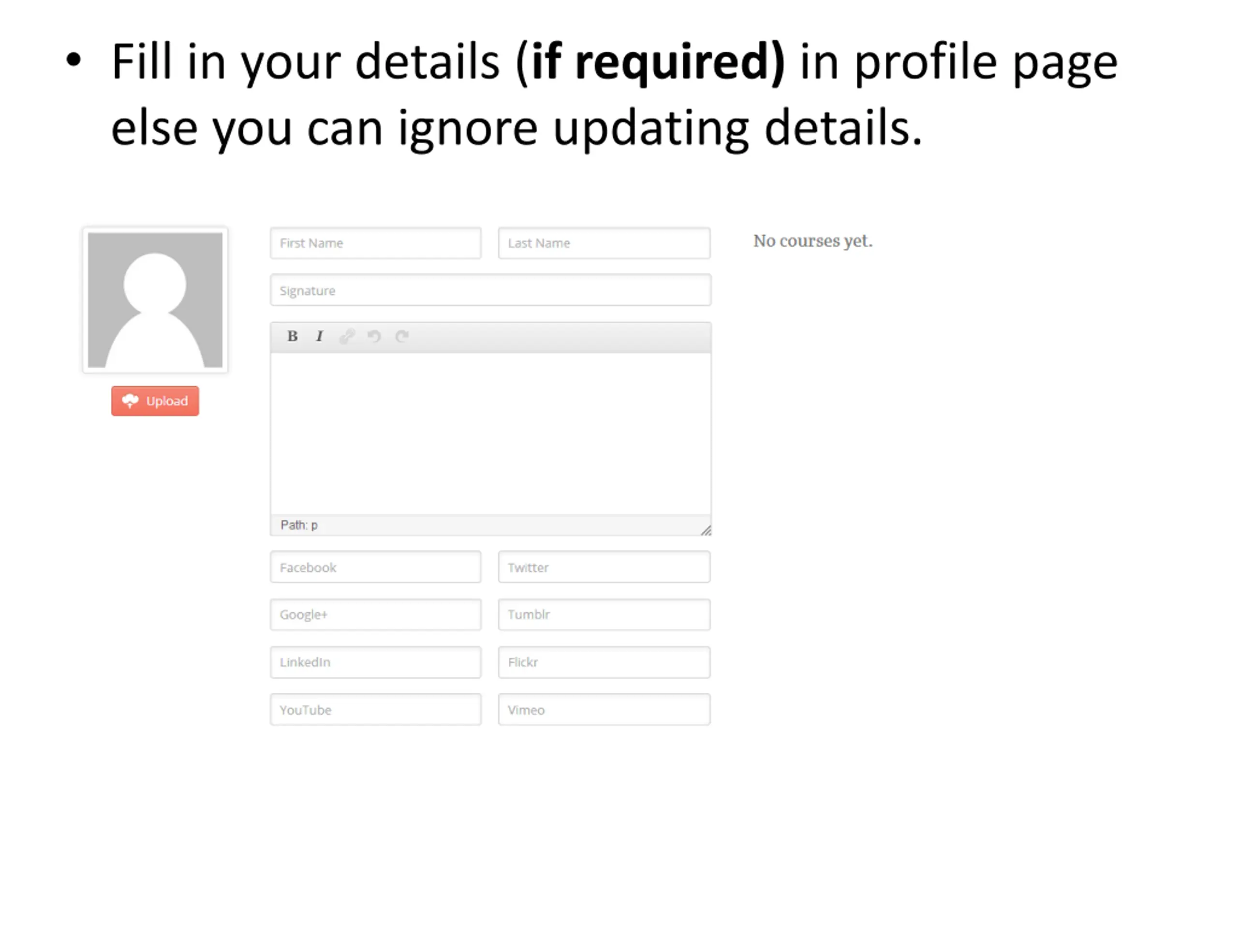This screenshot has height=929, width=1238.
Task: Insert a link with the chain icon
Action: (x=347, y=336)
